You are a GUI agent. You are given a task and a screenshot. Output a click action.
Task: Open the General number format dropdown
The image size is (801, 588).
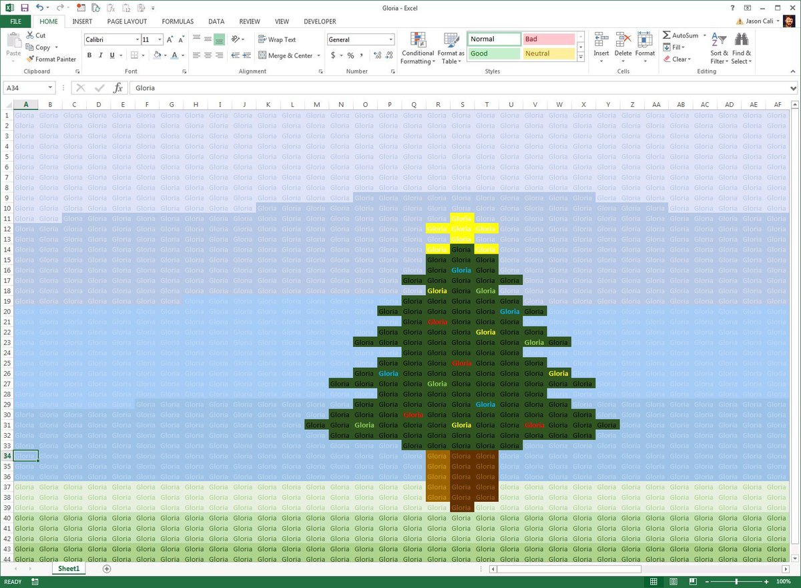click(x=390, y=39)
